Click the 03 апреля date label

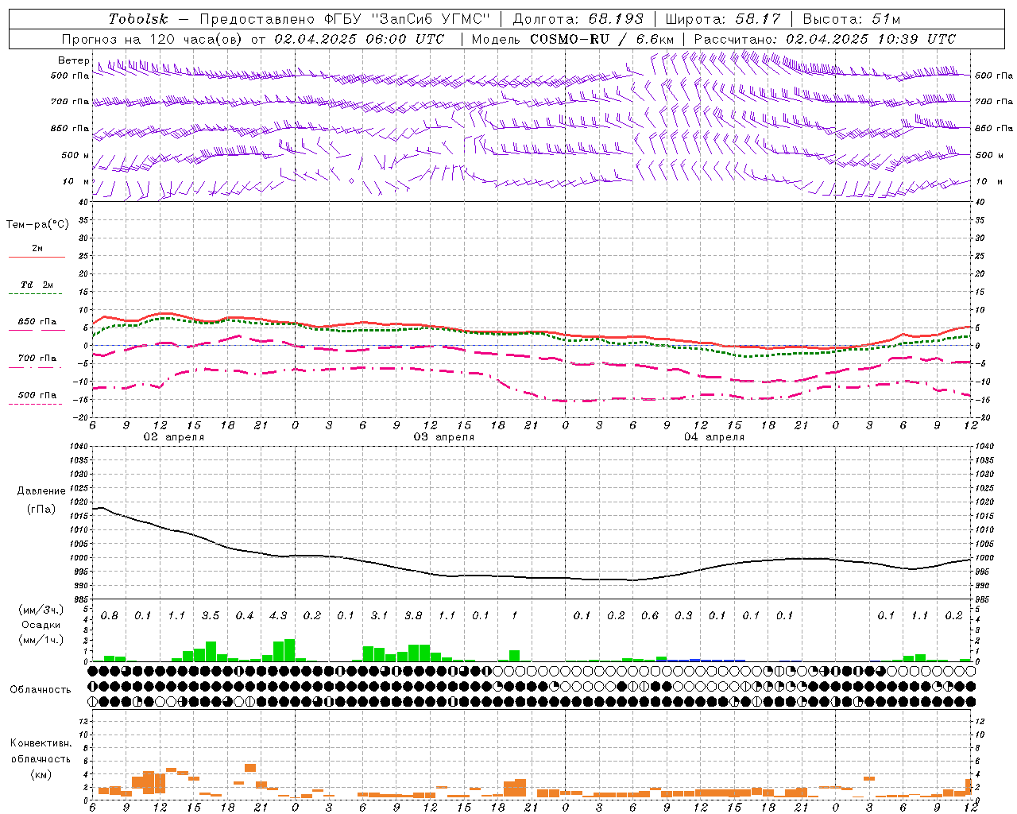point(443,437)
